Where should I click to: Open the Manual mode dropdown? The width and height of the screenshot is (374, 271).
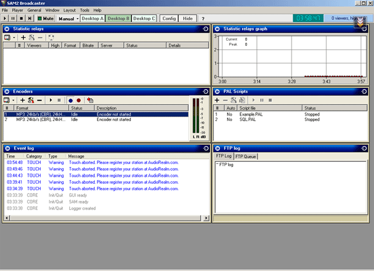[x=78, y=19]
